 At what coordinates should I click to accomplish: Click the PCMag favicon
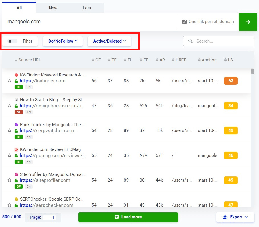[x=16, y=149]
